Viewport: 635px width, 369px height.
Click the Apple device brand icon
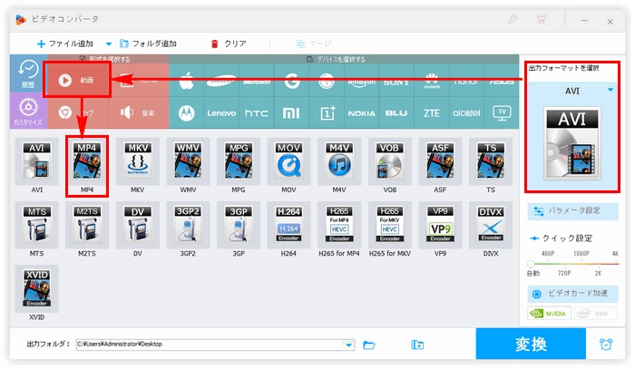pos(189,80)
